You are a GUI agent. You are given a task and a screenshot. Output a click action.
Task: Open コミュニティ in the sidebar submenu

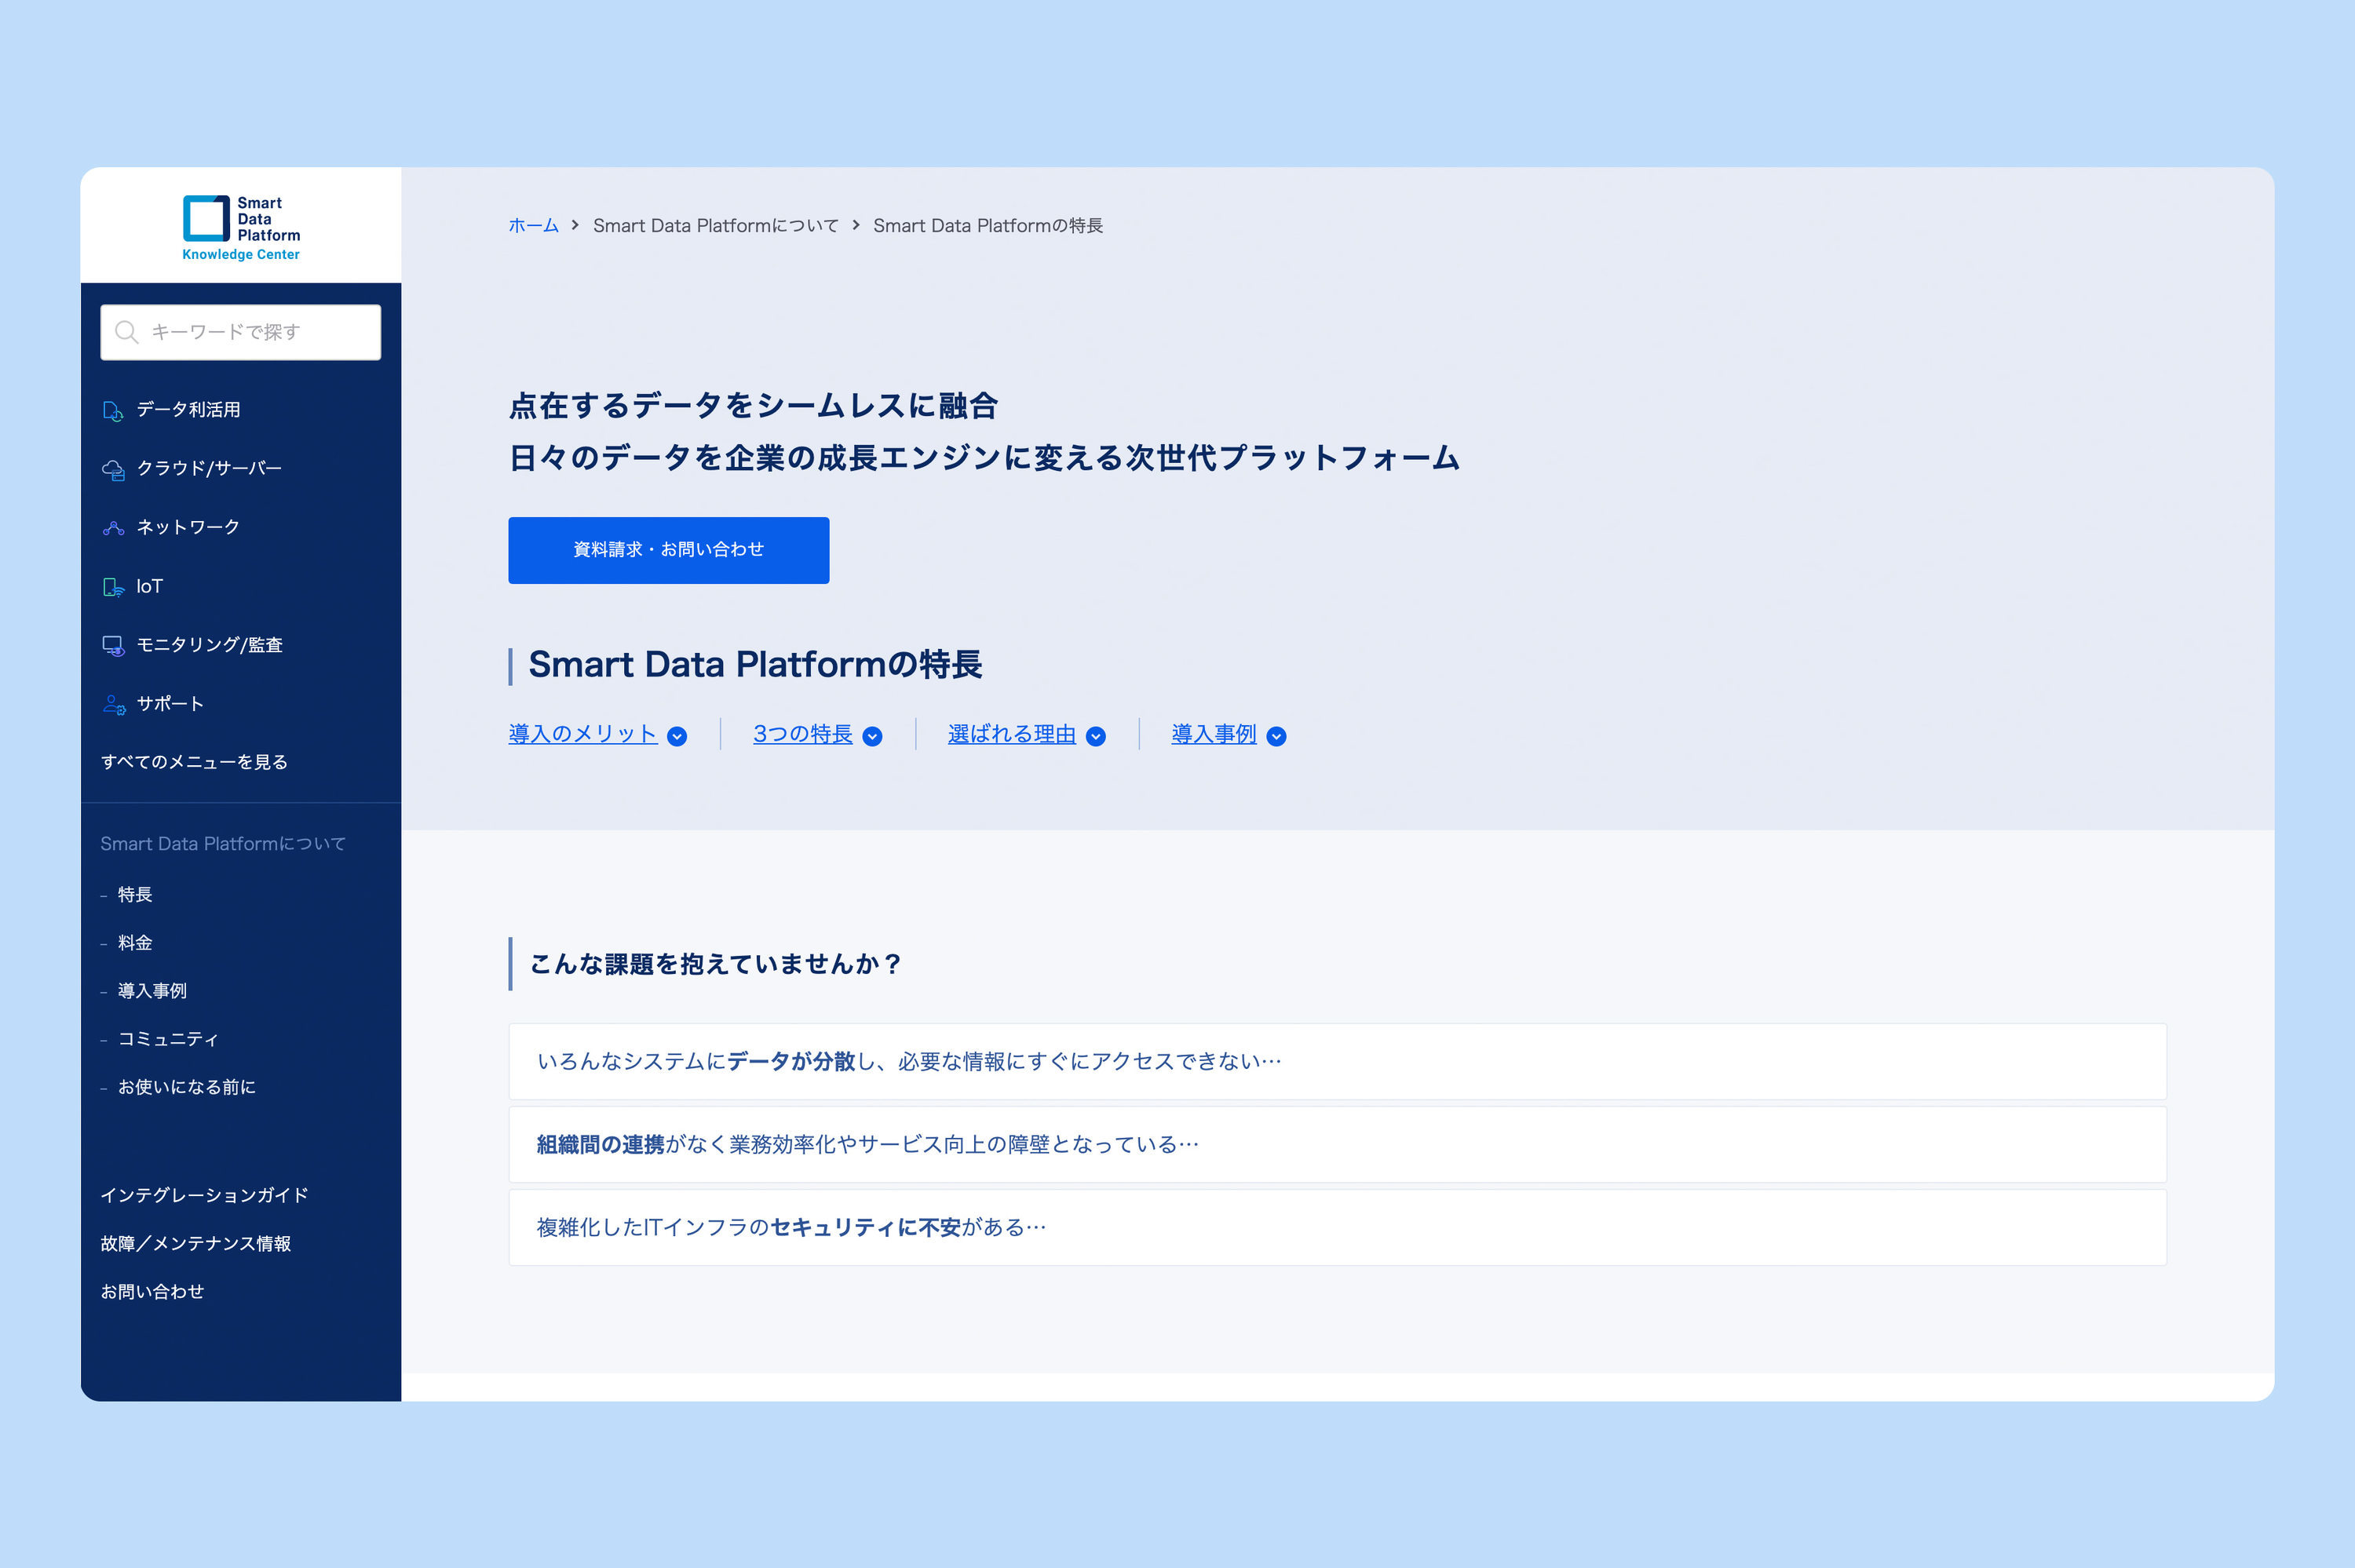168,1039
